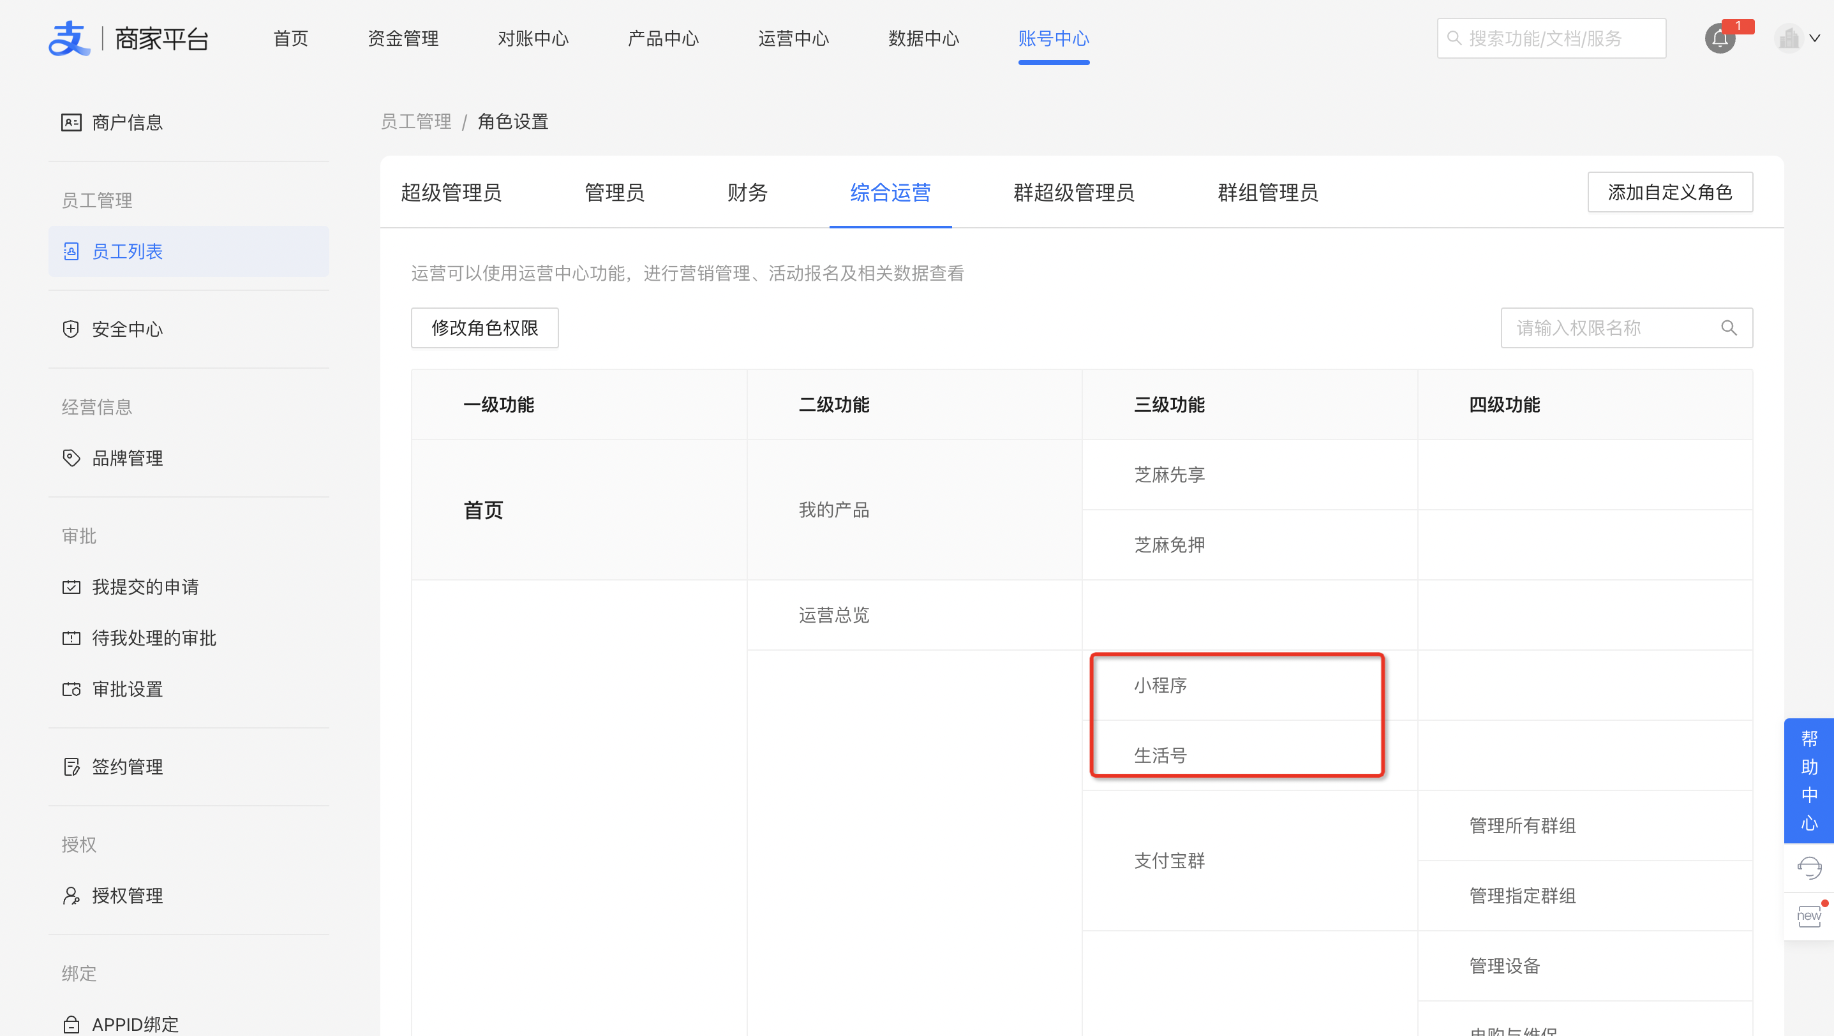Click 修改角色权限 button

coord(485,328)
